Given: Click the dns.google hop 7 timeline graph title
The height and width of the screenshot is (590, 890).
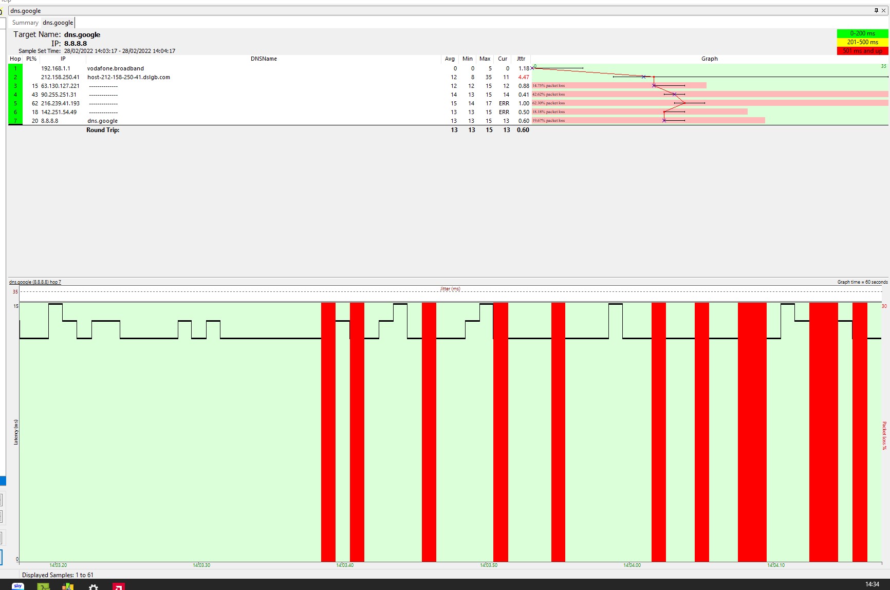Looking at the screenshot, I should click(35, 282).
